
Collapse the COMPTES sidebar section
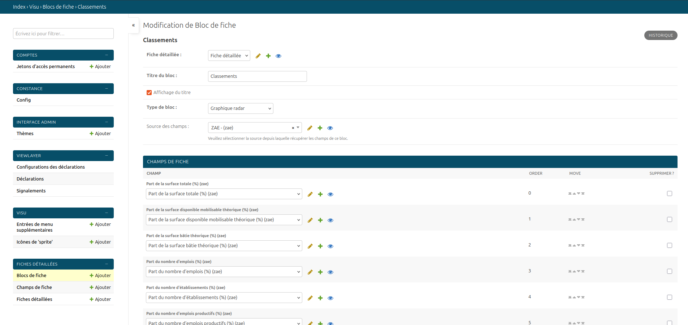107,55
